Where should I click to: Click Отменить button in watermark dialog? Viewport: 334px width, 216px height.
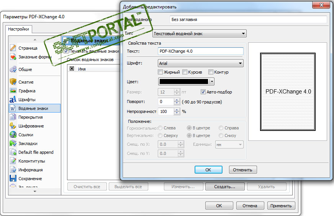(x=242, y=170)
